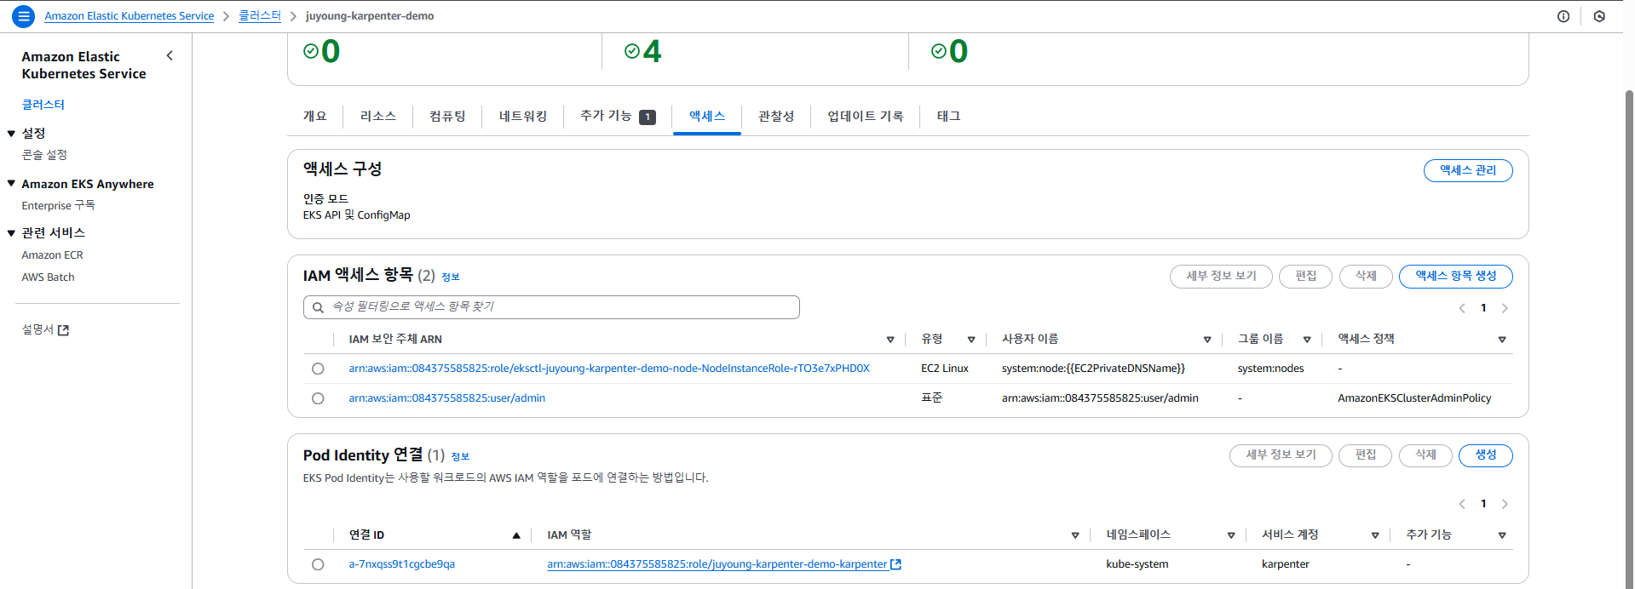Open the hamburger navigation menu icon

pyautogui.click(x=24, y=16)
